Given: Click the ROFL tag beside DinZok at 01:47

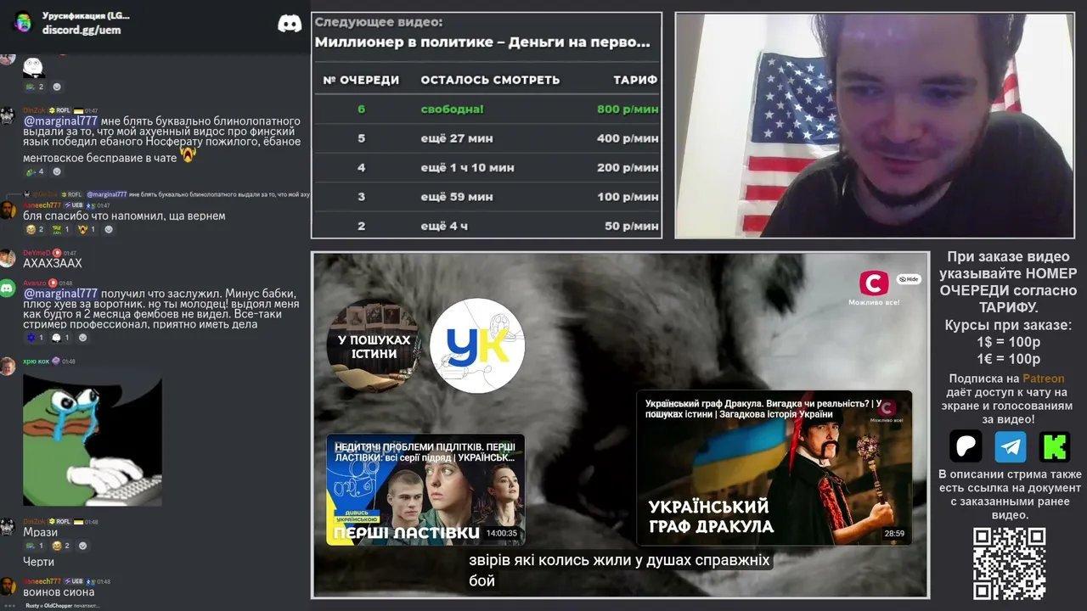Looking at the screenshot, I should [60, 110].
